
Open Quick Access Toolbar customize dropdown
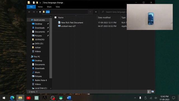tap(40, 3)
